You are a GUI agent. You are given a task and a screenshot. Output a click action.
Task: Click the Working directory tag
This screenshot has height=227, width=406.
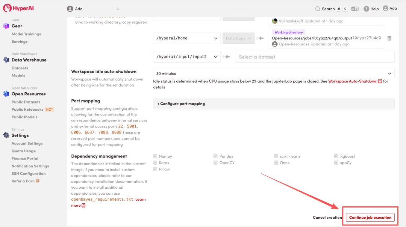pos(288,32)
